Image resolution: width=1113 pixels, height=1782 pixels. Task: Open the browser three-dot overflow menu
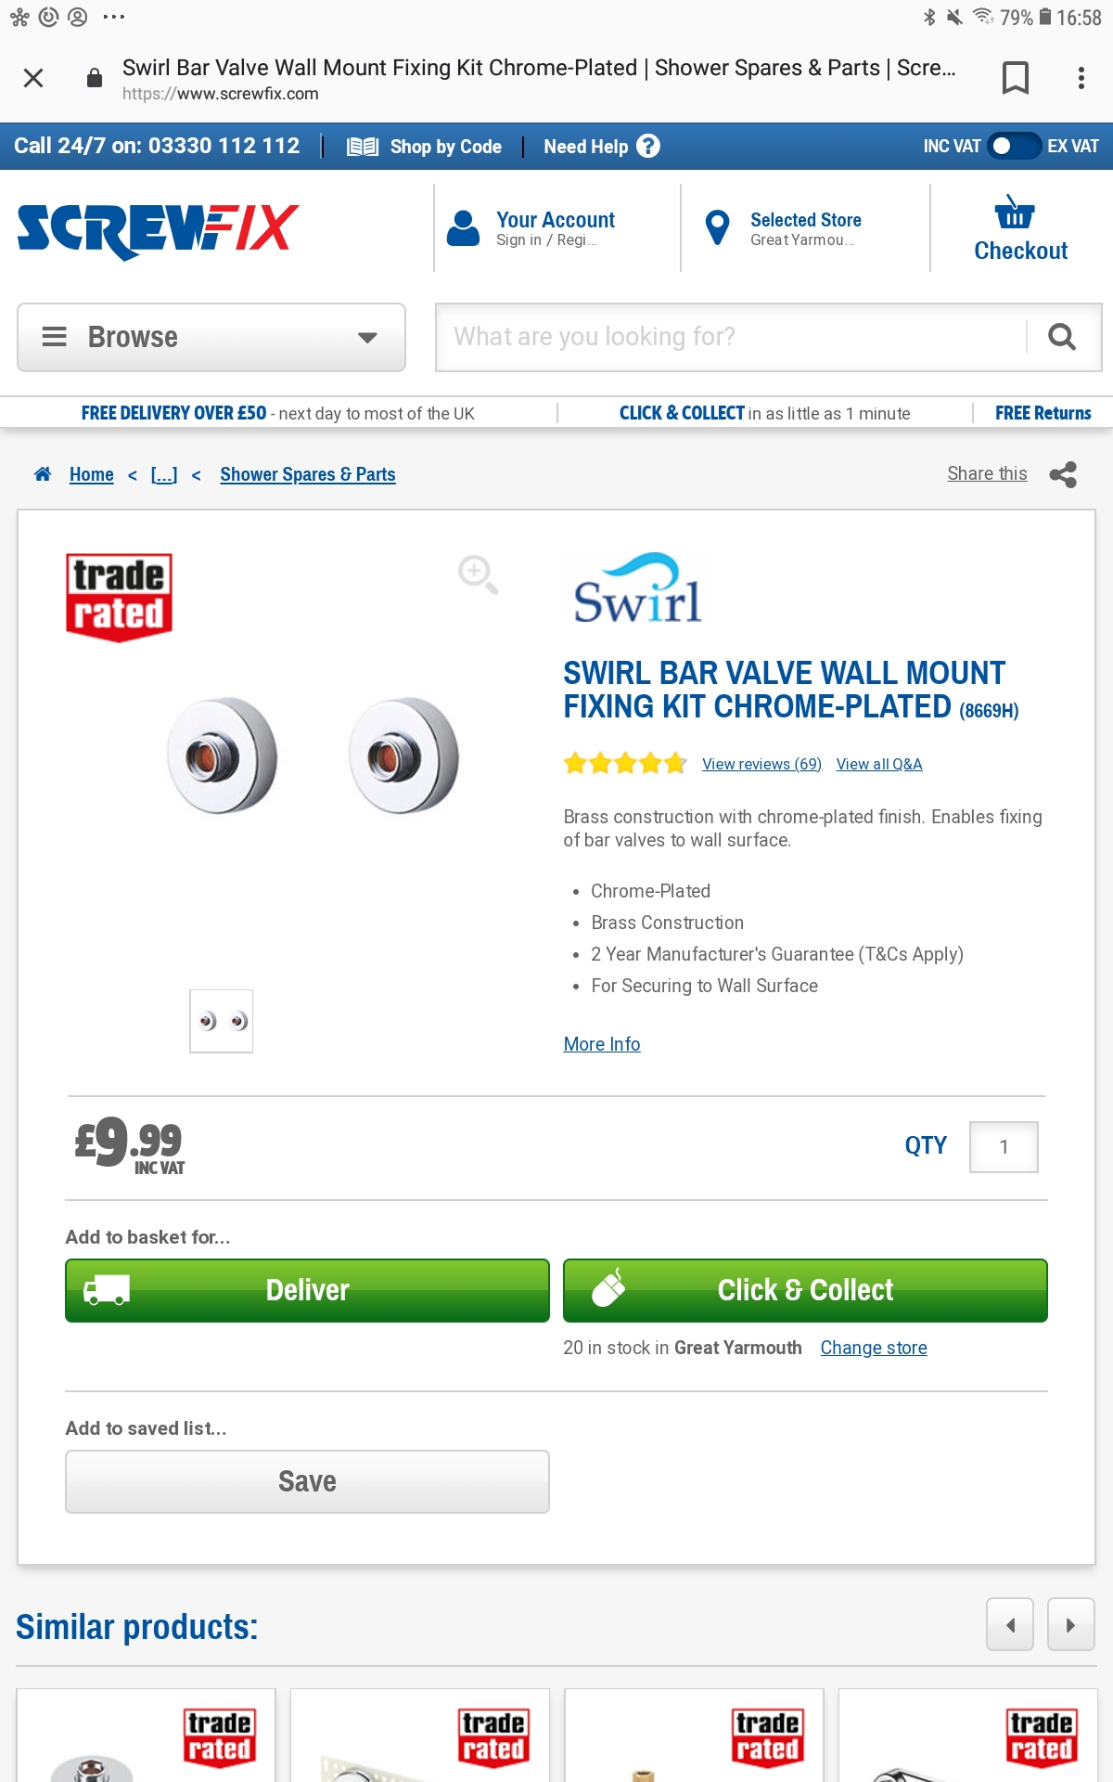click(x=1081, y=78)
